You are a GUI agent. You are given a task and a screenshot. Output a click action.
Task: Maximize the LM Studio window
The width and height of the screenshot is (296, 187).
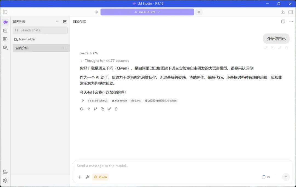click(x=279, y=4)
